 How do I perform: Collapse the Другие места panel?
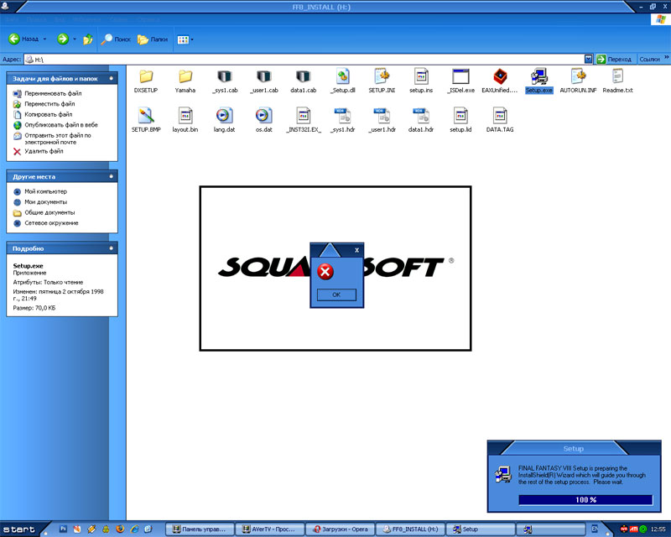tap(112, 176)
